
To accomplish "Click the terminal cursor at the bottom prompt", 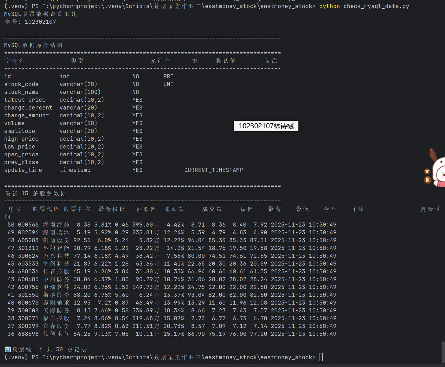I will [x=321, y=357].
